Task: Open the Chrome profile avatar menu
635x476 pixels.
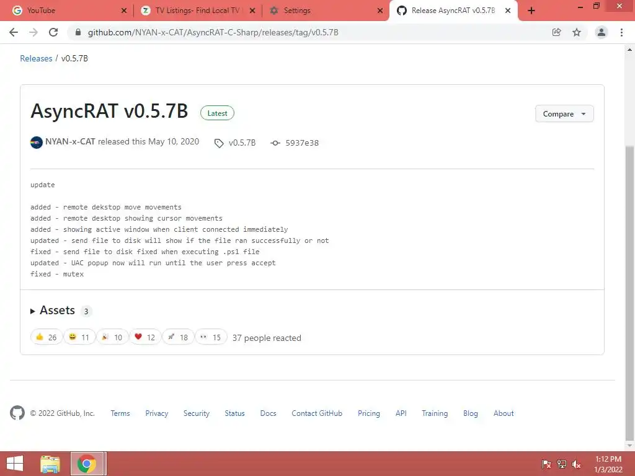Action: click(x=602, y=32)
